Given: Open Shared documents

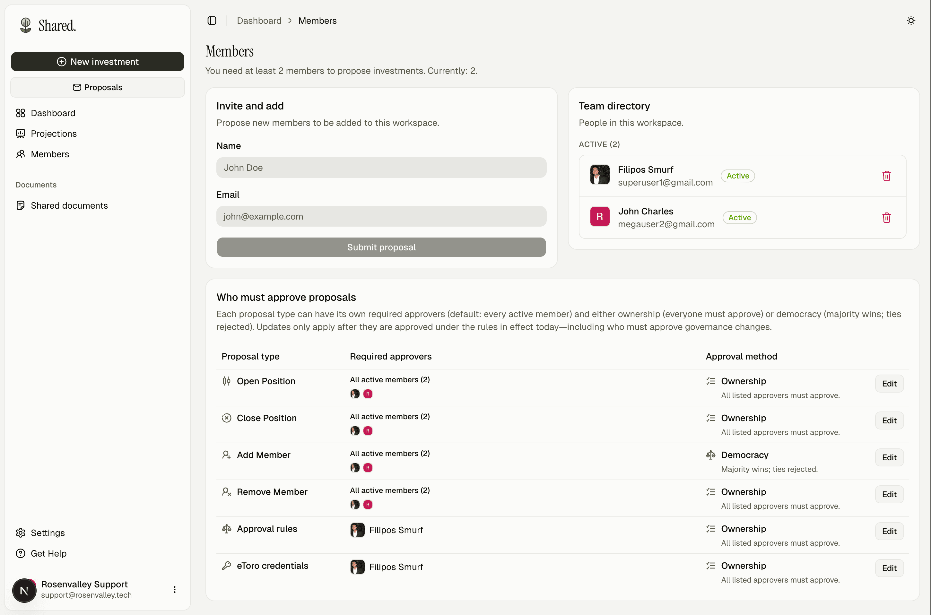Looking at the screenshot, I should coord(69,205).
